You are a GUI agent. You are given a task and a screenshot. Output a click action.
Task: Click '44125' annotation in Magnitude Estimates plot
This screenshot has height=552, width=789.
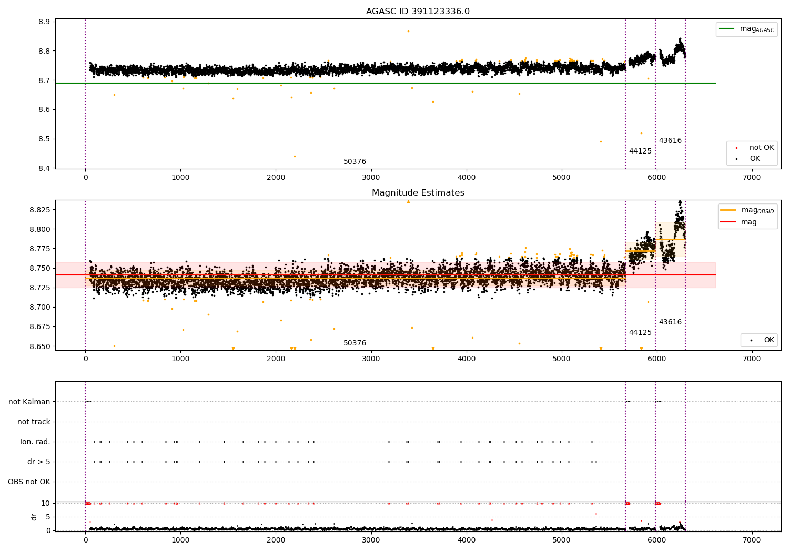(x=640, y=333)
